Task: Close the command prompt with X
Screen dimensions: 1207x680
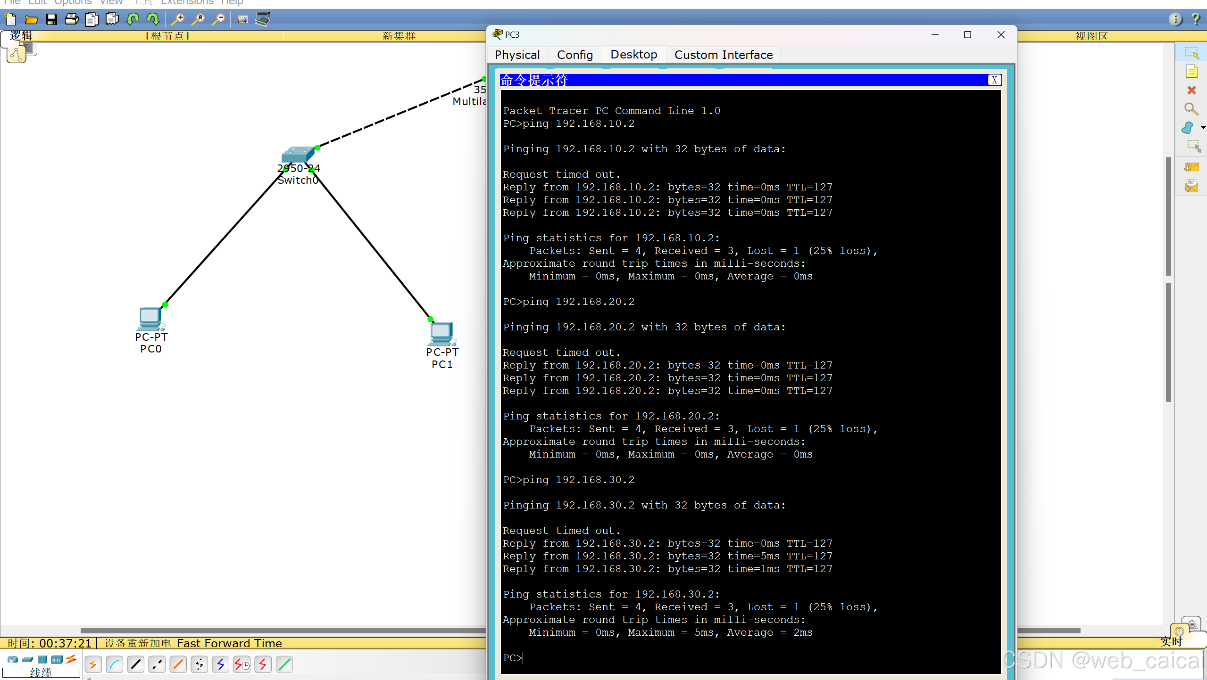Action: click(994, 80)
